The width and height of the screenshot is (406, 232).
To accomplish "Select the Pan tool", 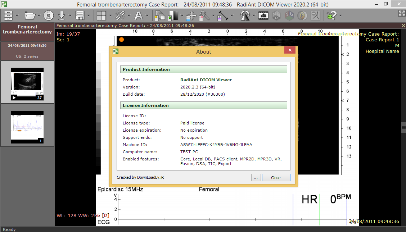I will pos(191,15).
